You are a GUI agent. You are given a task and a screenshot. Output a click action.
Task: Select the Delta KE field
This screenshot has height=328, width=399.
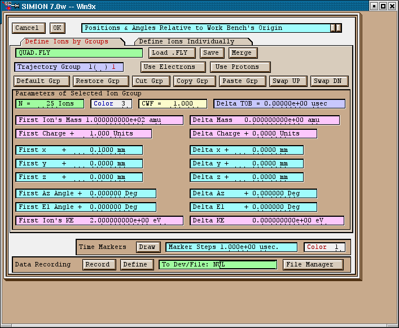point(267,221)
